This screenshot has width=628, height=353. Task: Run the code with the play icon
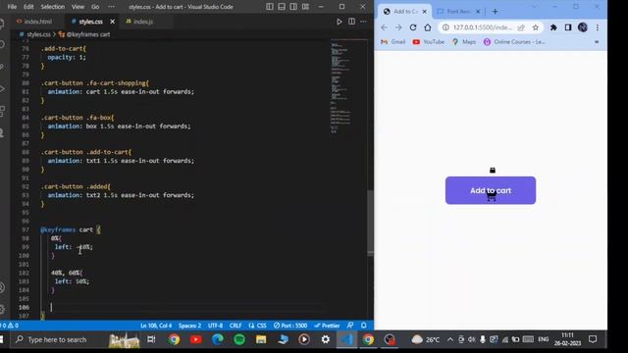point(340,22)
